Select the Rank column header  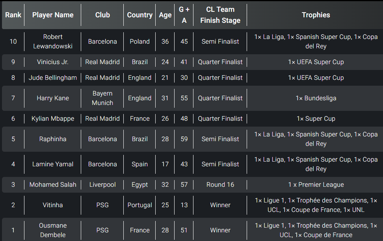(13, 15)
